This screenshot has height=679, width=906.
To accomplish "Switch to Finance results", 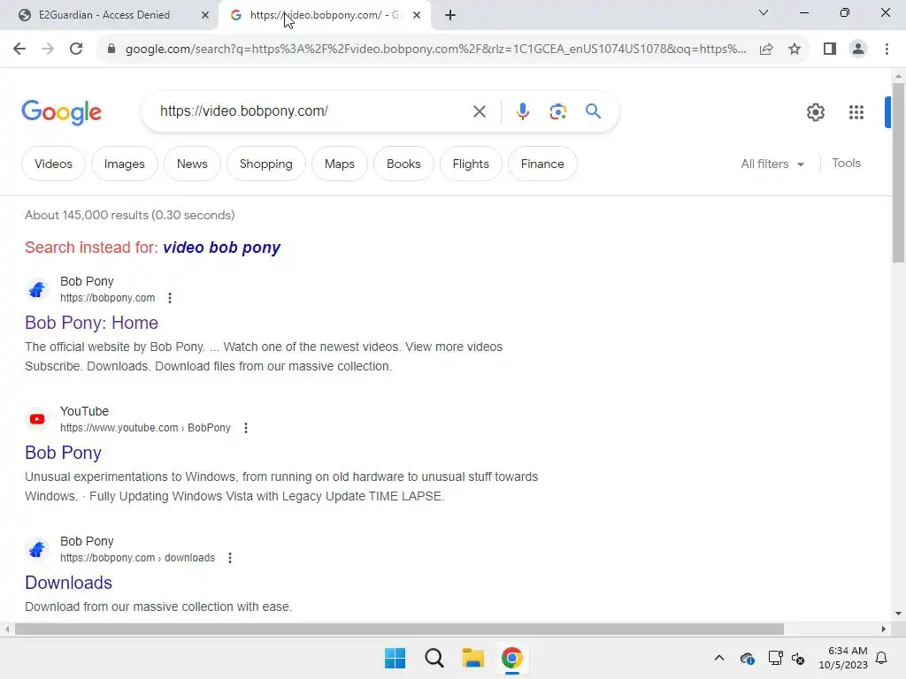I will click(x=542, y=164).
